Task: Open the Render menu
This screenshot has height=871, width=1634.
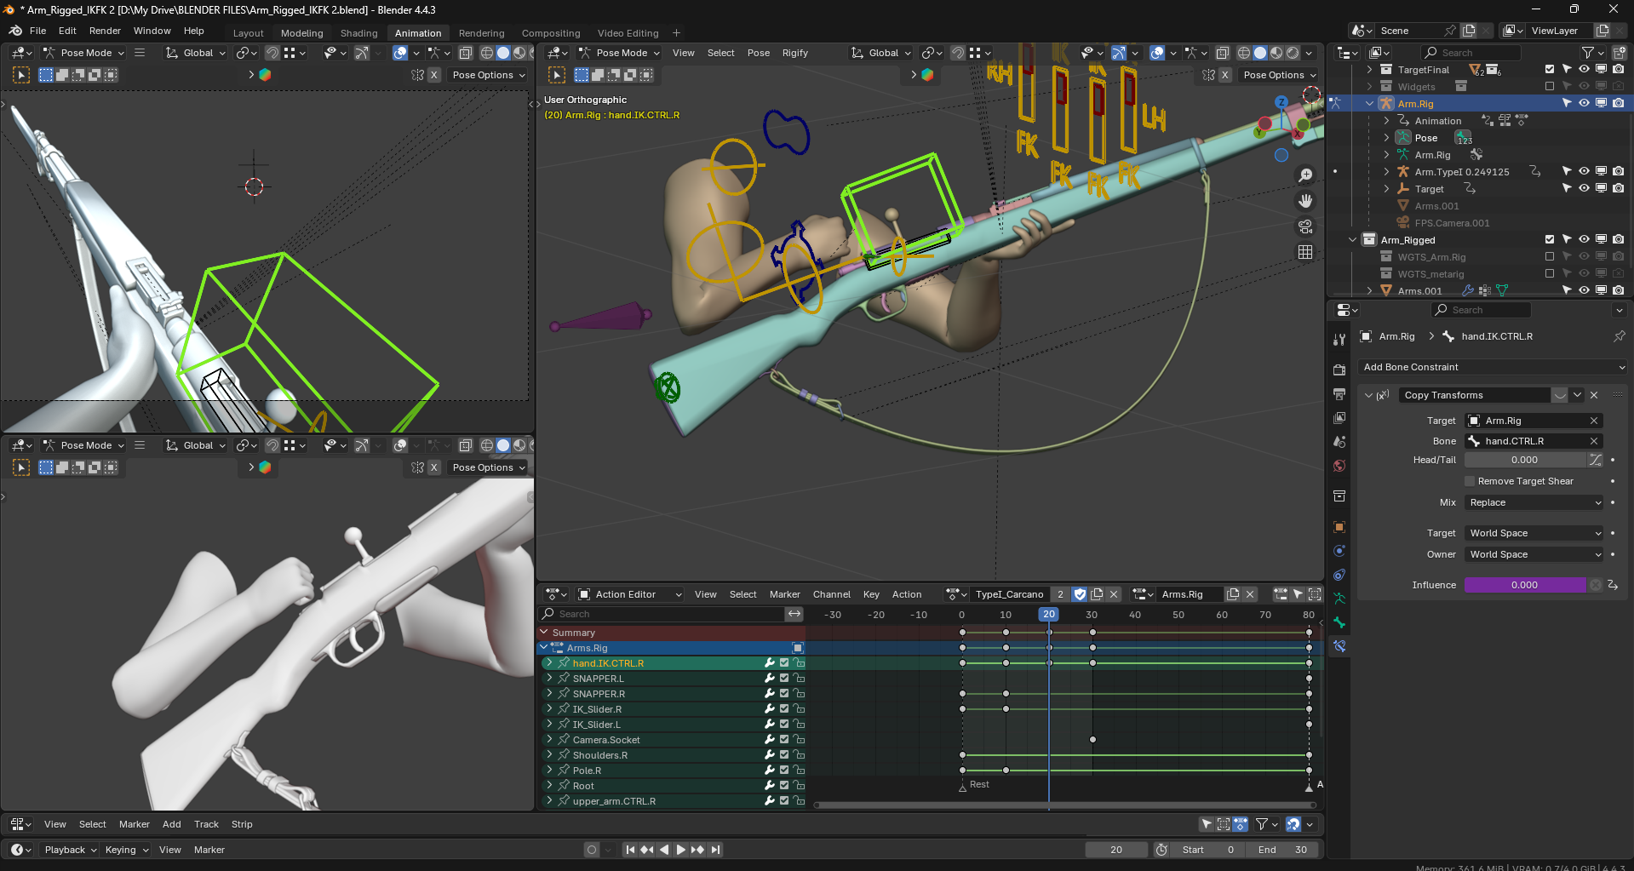Action: [105, 31]
